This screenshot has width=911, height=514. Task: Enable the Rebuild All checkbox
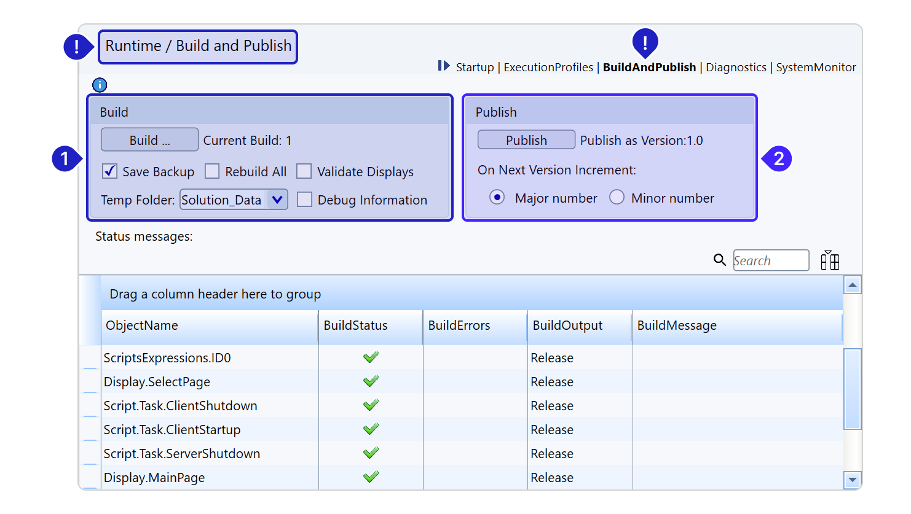212,171
